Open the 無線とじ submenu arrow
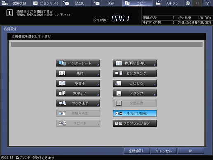 98,95
